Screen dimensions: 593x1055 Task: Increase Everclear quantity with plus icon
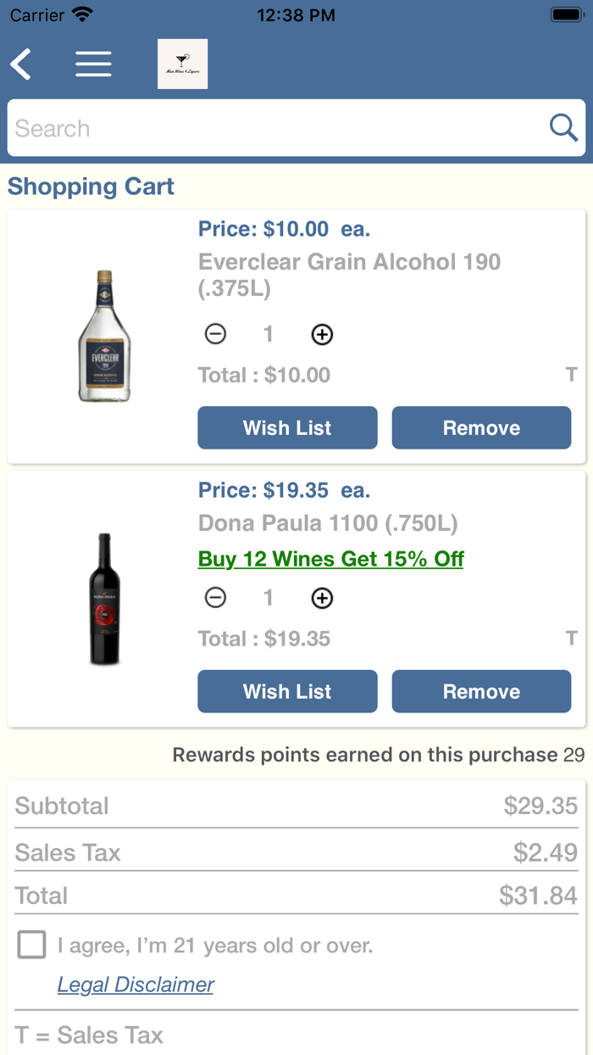tap(322, 334)
